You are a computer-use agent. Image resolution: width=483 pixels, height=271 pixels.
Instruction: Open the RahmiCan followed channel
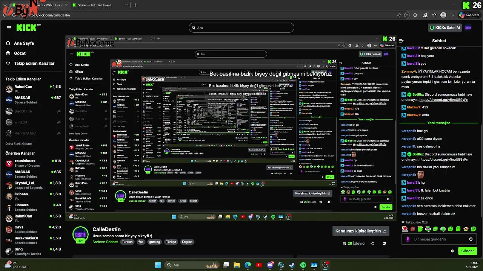pyautogui.click(x=33, y=89)
